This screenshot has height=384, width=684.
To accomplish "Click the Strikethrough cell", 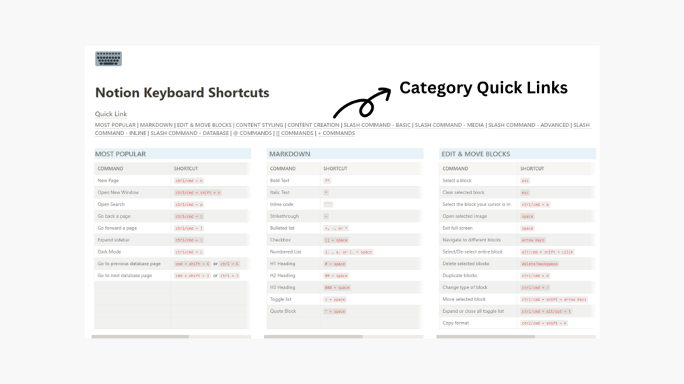I will point(293,216).
